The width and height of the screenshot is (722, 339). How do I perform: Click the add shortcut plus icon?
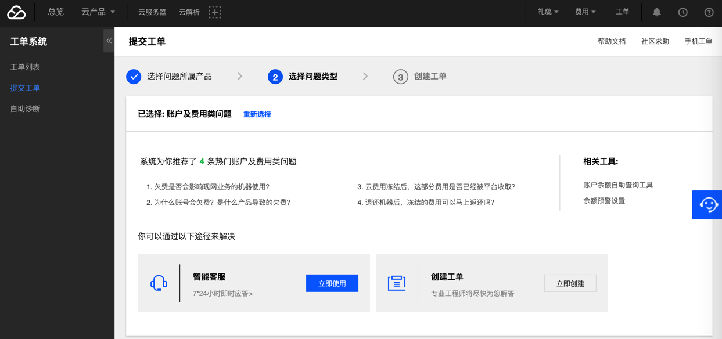tap(215, 12)
